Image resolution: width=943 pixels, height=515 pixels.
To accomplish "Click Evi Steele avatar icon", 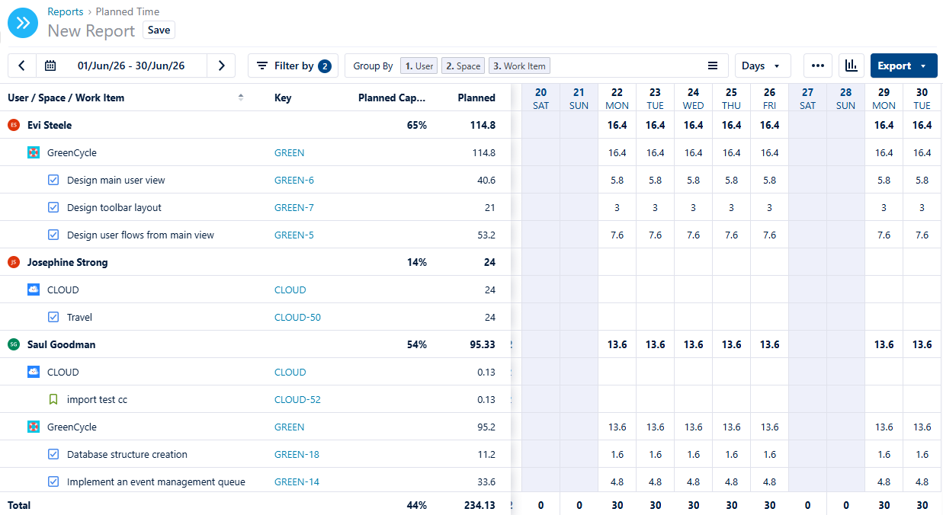I will (x=13, y=125).
